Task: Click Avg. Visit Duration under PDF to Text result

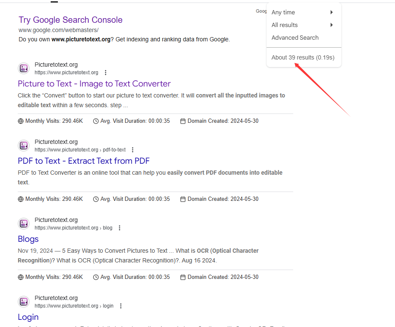Action: 135,199
